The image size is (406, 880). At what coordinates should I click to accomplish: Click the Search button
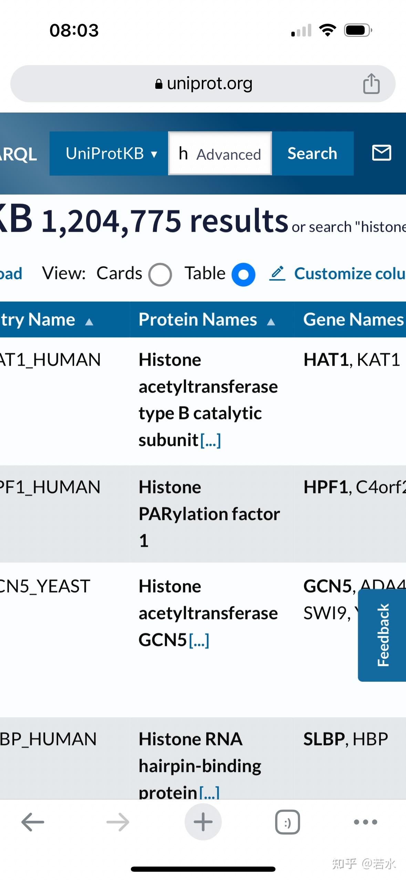click(x=312, y=154)
